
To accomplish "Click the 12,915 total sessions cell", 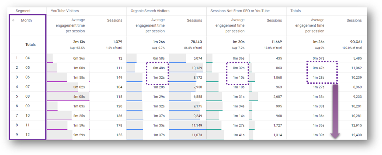I will point(356,125).
